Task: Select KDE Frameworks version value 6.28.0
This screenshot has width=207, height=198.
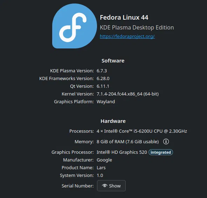Action: 103,79
